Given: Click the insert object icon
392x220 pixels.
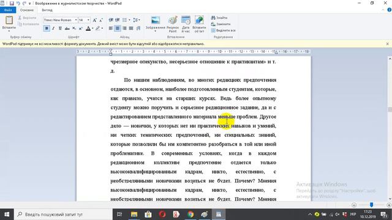Looking at the screenshot, I should pyautogui.click(x=199, y=20).
